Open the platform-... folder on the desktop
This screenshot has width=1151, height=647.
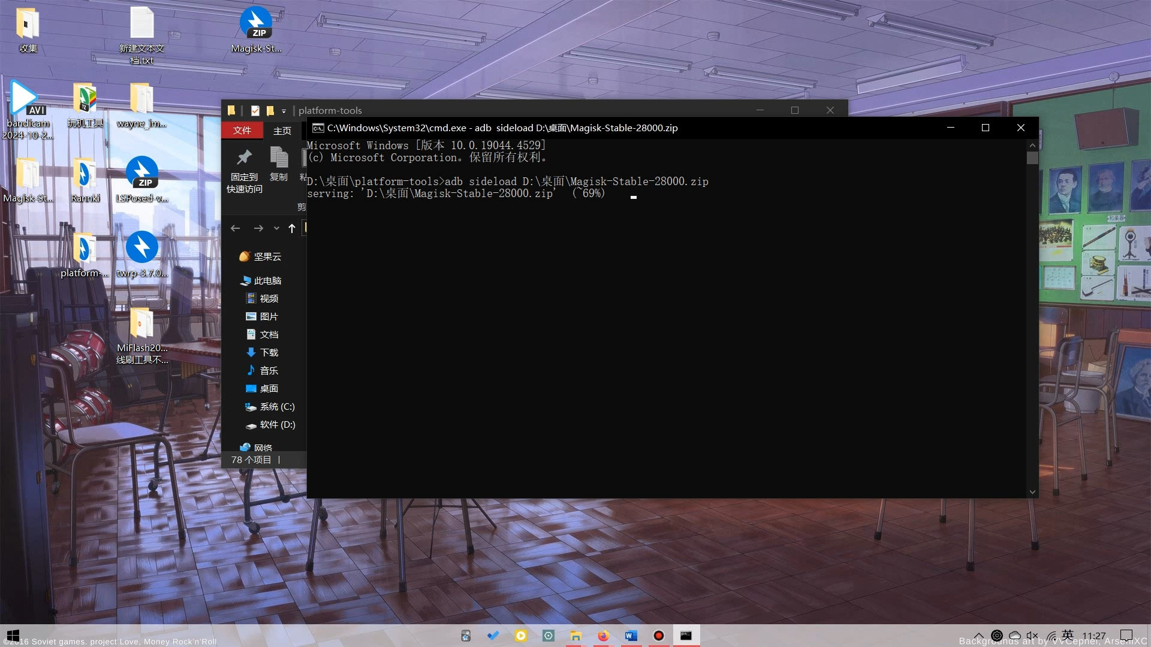tap(85, 255)
